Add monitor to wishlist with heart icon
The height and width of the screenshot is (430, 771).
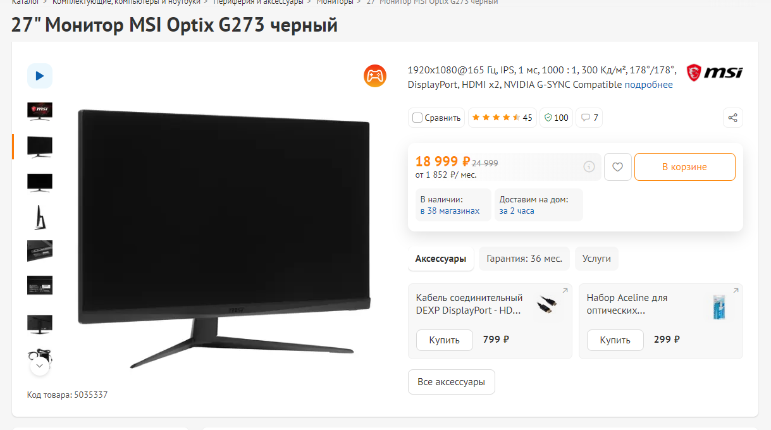click(618, 167)
